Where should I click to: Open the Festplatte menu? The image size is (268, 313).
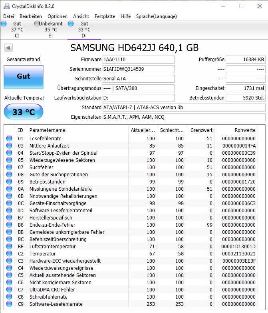[105, 16]
